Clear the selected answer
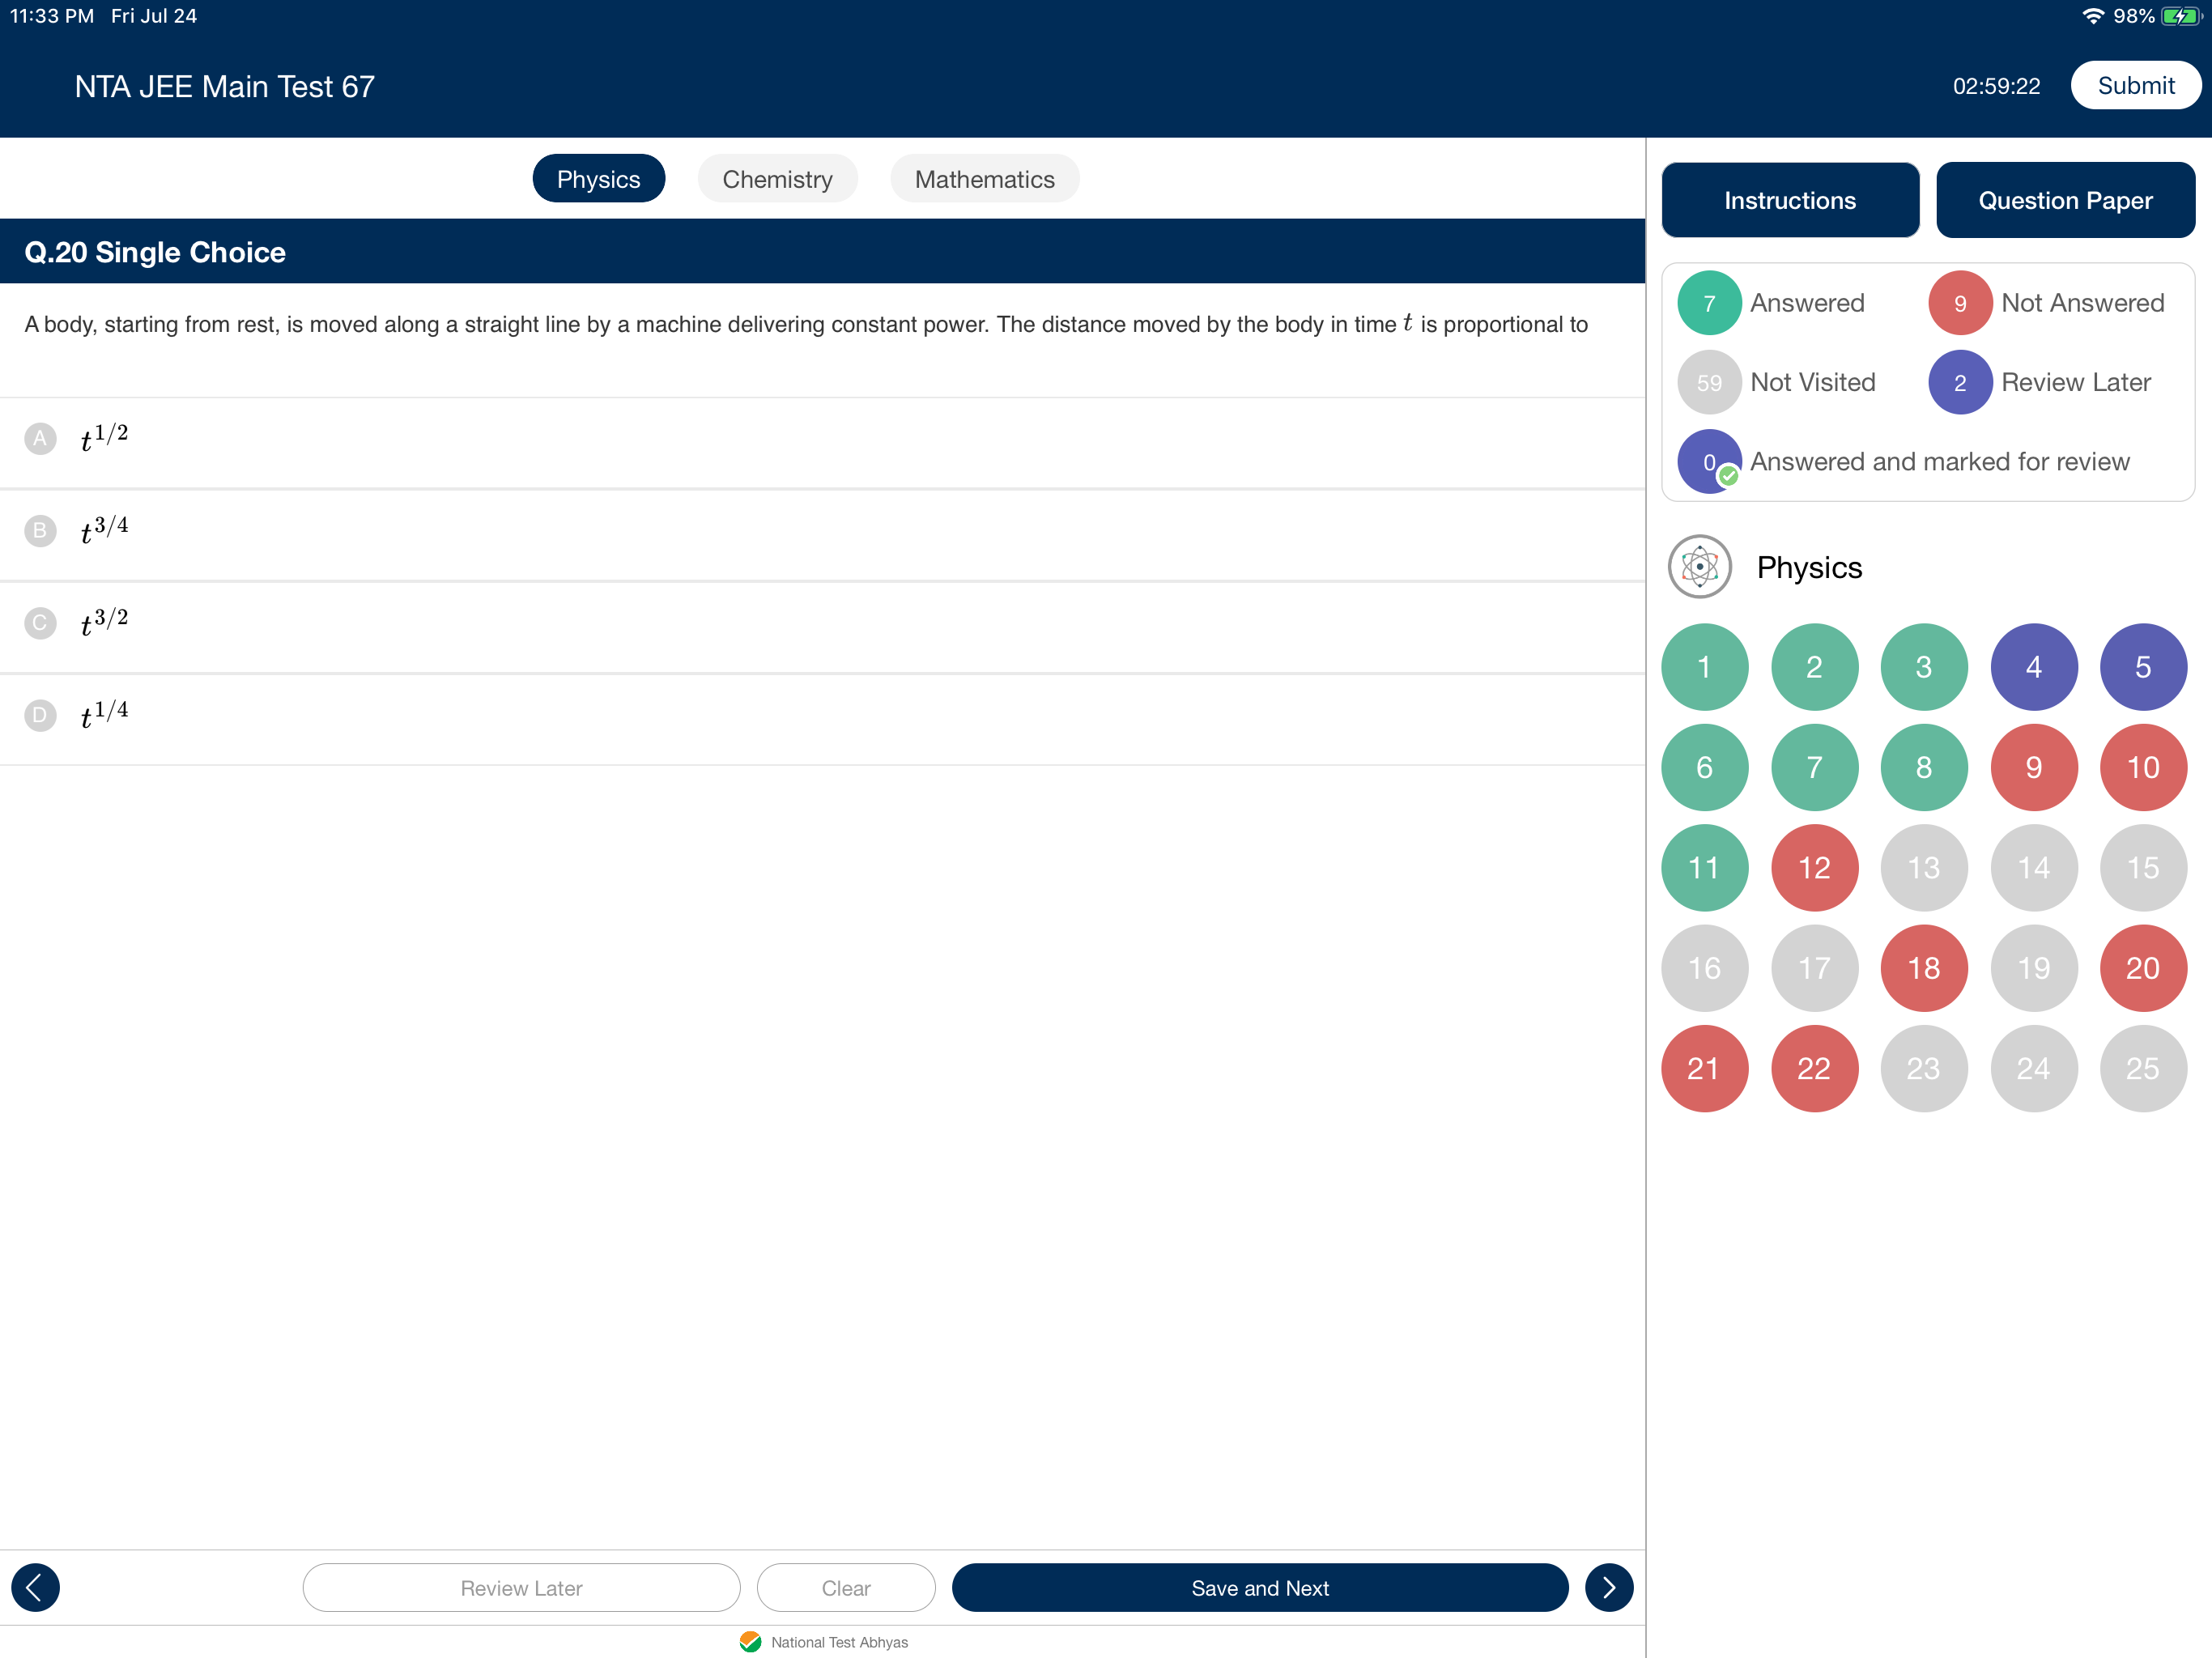 [x=845, y=1587]
